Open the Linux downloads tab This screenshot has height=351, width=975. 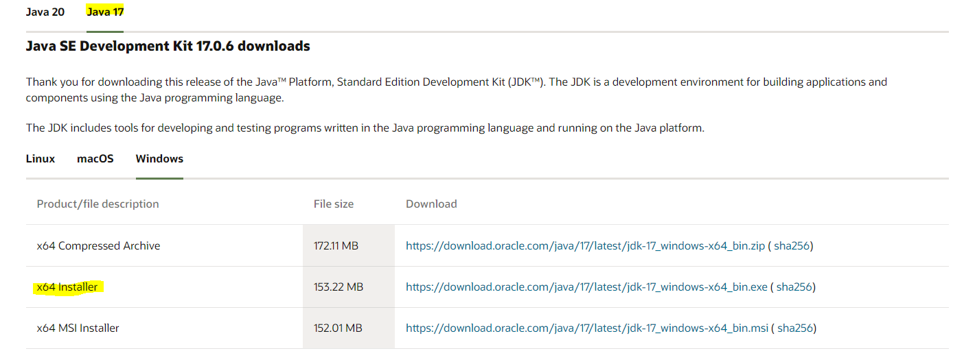(x=41, y=158)
